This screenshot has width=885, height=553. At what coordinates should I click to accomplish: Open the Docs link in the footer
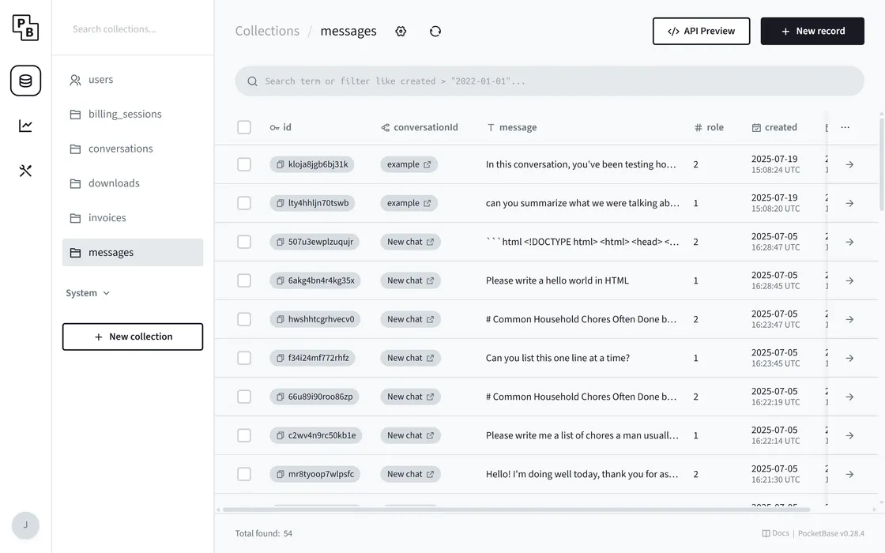click(775, 533)
